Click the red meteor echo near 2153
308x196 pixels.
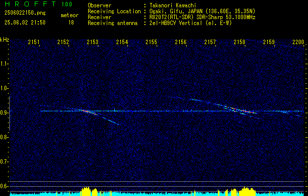pos(88,112)
